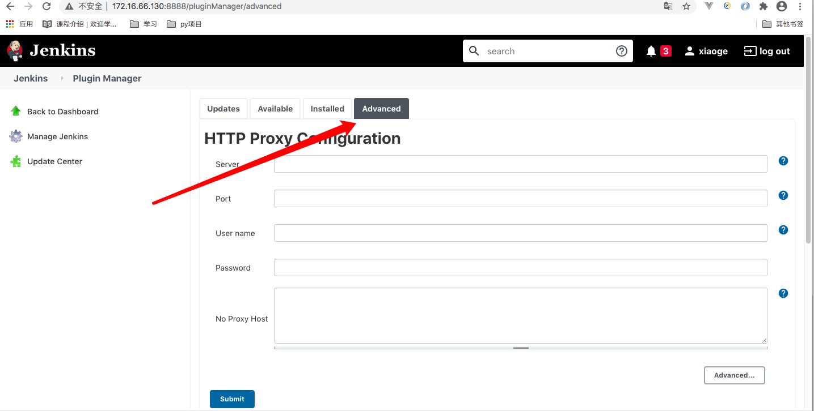The image size is (814, 411).
Task: Open the 课程介绍 bookmark
Action: tap(79, 24)
